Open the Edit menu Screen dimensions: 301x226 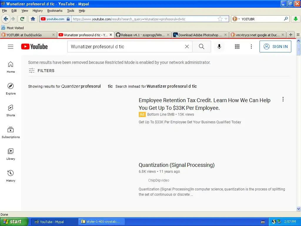14,11
